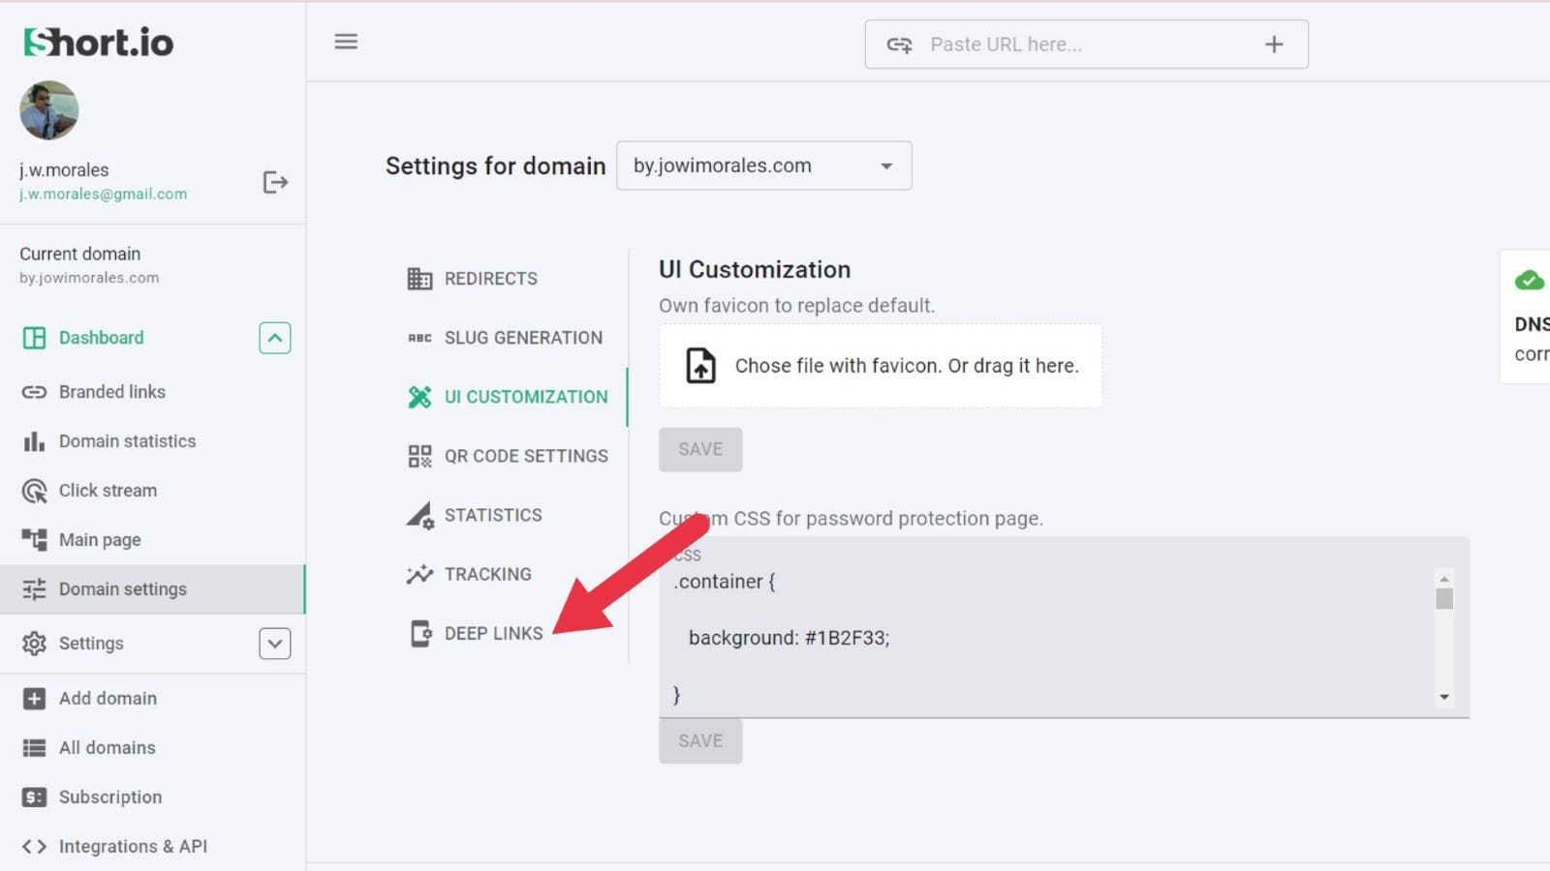The width and height of the screenshot is (1550, 871).
Task: Open the Deep Links tab
Action: [x=493, y=634]
